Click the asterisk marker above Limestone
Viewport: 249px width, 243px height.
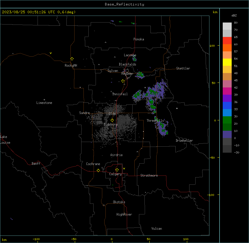[x=44, y=100]
